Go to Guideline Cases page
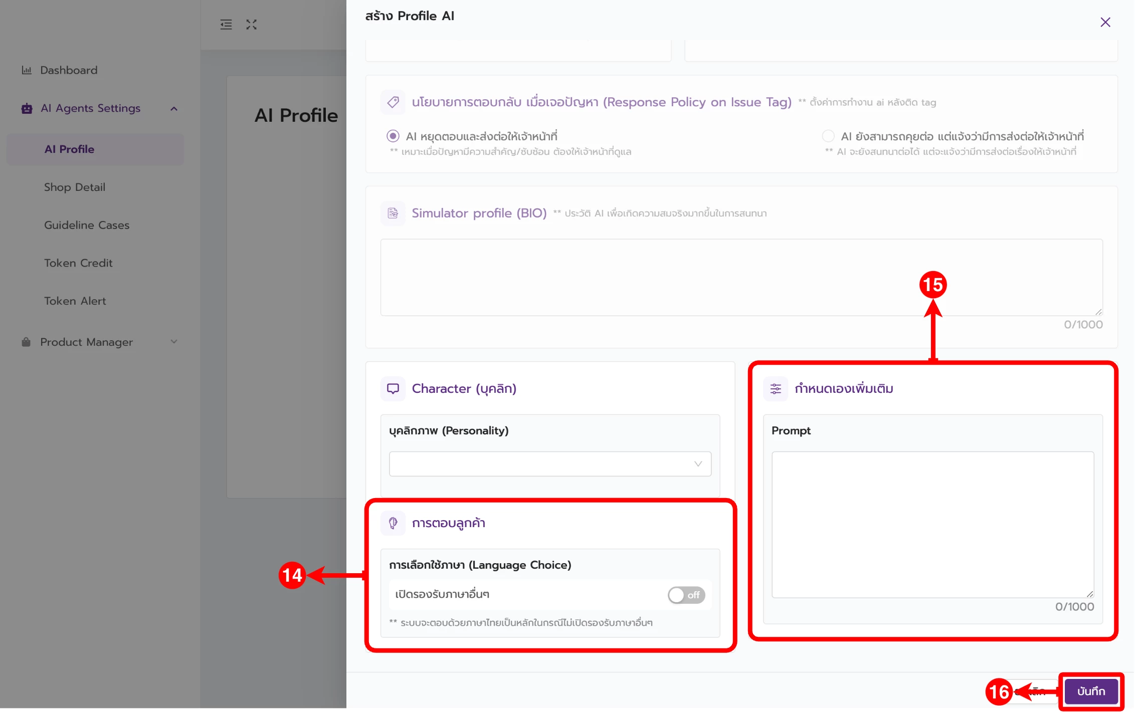This screenshot has height=712, width=1135. tap(87, 225)
